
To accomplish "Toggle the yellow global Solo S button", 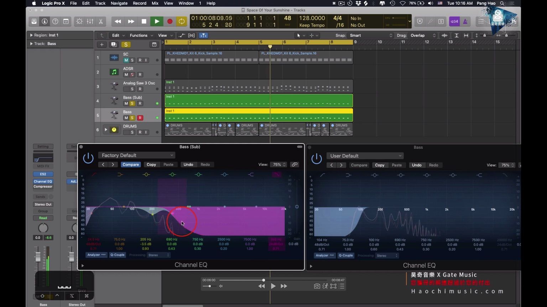I will click(126, 44).
